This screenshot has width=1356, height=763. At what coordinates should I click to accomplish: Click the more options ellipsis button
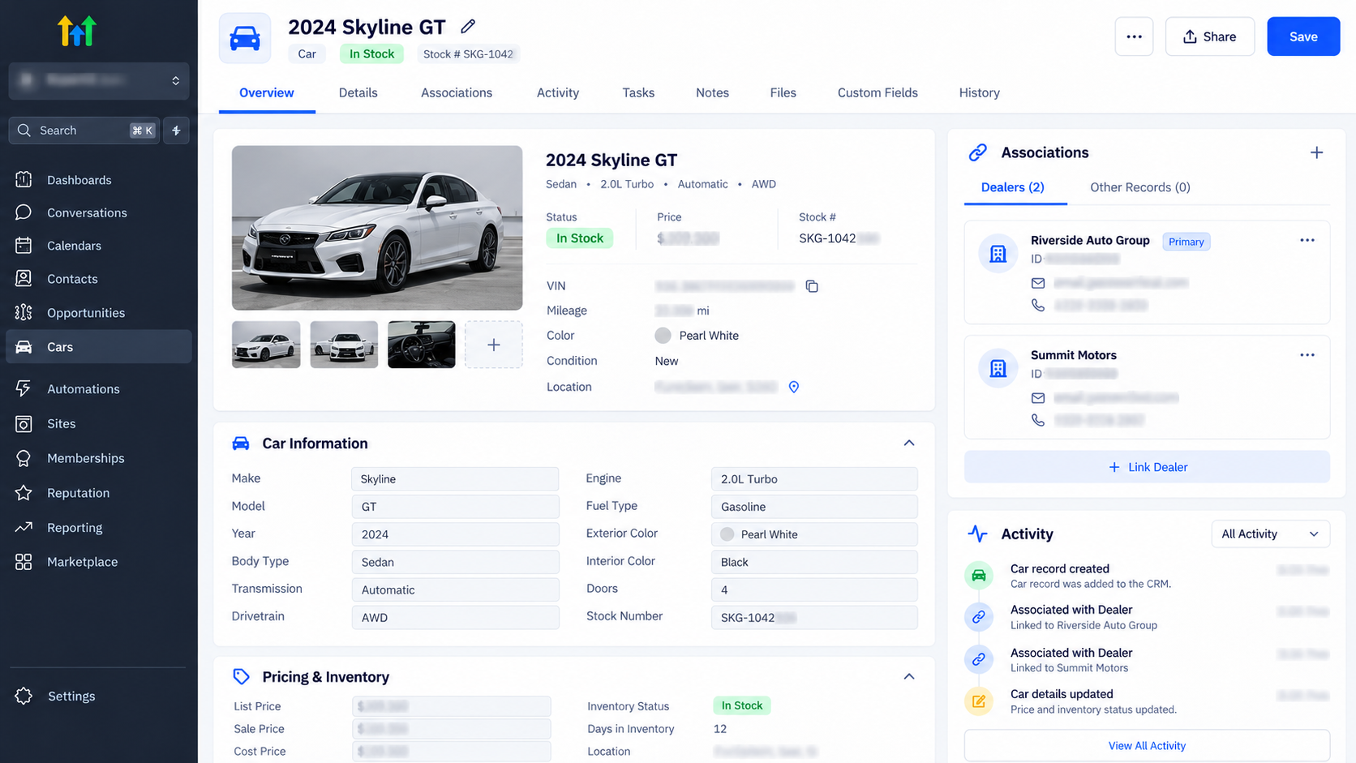pyautogui.click(x=1134, y=36)
